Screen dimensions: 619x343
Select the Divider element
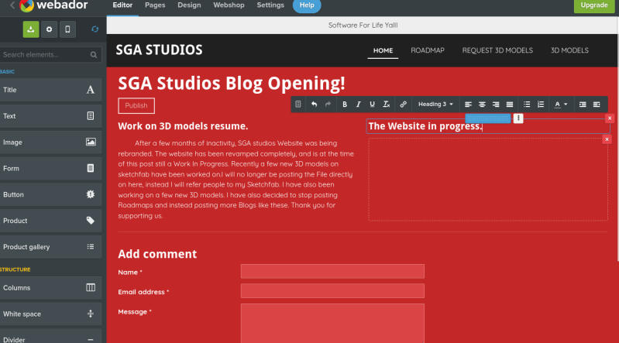coord(50,337)
